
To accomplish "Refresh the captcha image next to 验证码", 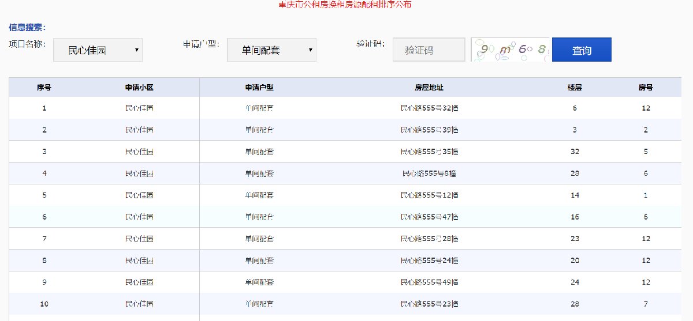I will [x=510, y=50].
